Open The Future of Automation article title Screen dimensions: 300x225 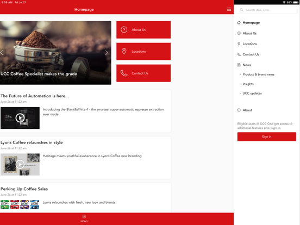[x=35, y=96]
